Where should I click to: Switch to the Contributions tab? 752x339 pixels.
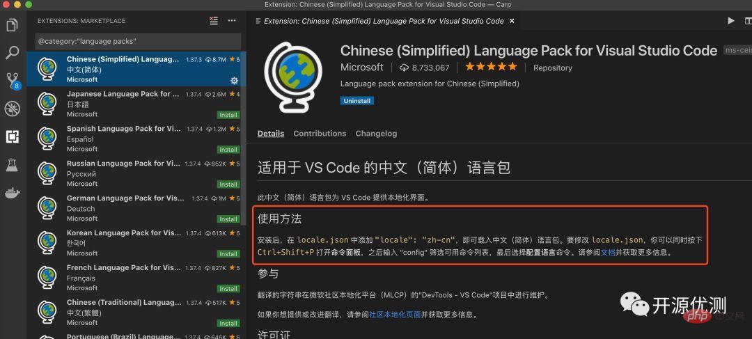tap(320, 134)
